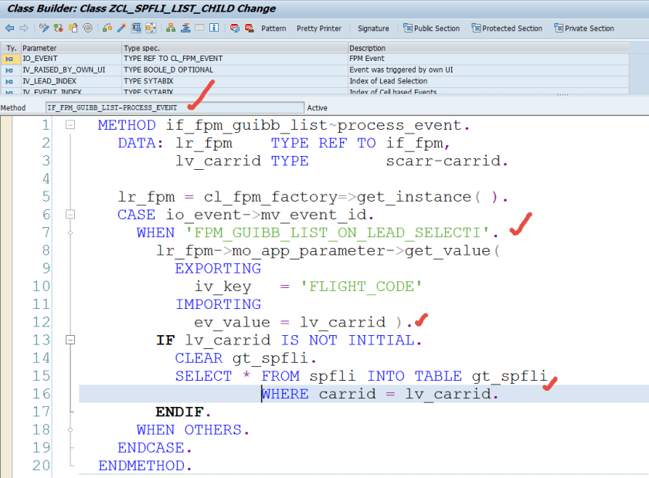Select the IO_EVENT parameter cell
This screenshot has width=649, height=478.
[x=71, y=59]
